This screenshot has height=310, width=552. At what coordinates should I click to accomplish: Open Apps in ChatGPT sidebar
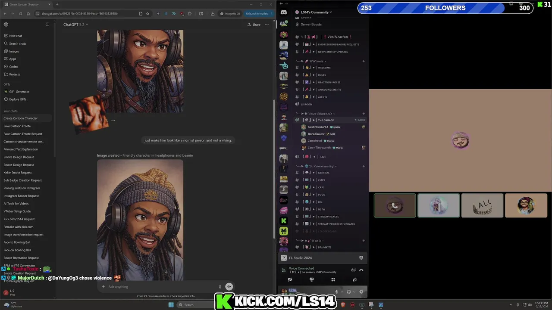pyautogui.click(x=27, y=59)
